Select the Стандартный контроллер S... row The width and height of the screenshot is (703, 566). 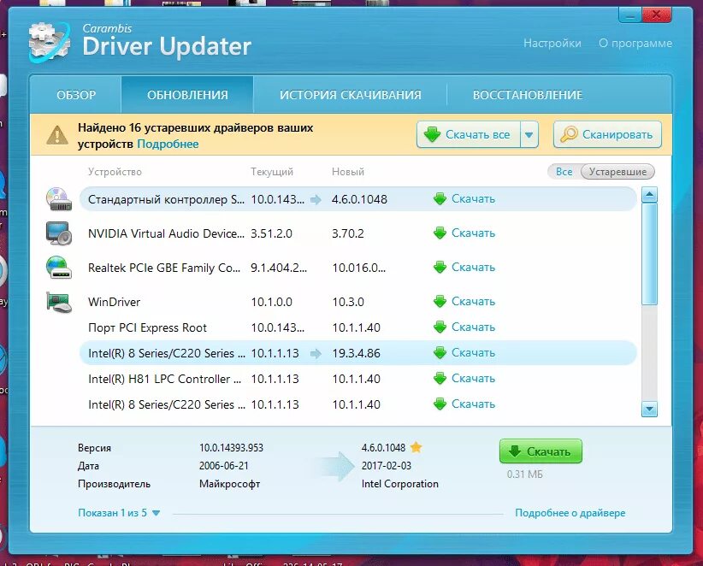coord(357,199)
